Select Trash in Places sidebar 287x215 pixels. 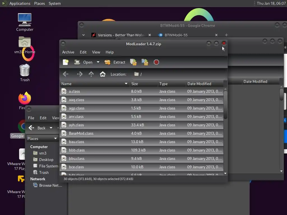(41, 172)
